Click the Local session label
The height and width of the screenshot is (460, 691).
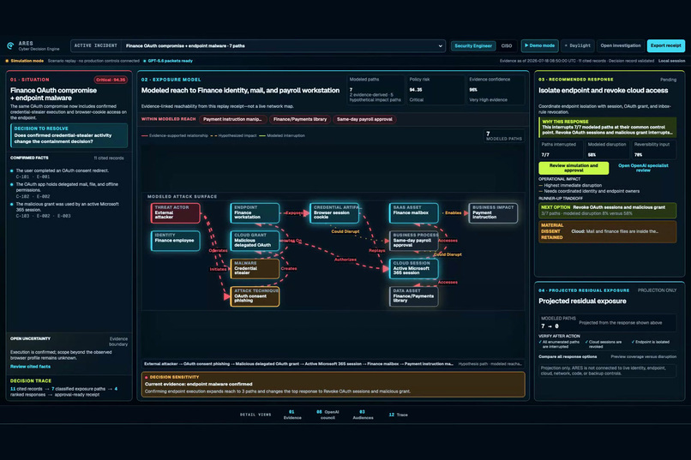coord(671,61)
